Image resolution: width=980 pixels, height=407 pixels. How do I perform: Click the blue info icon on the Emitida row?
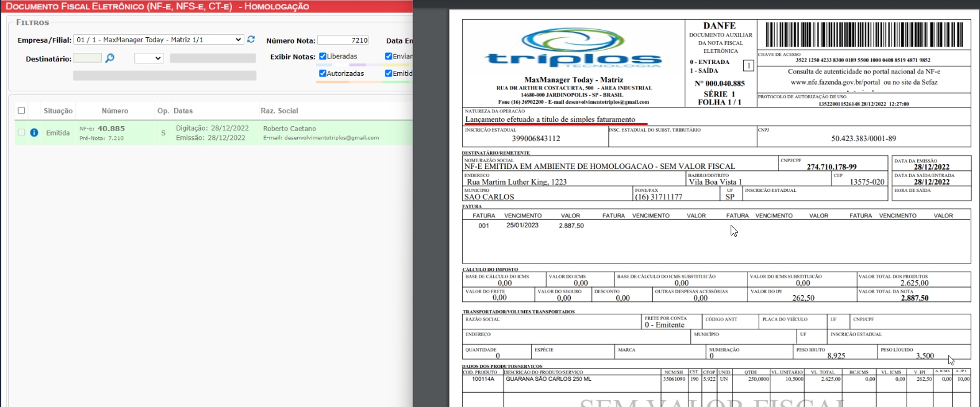pos(34,132)
